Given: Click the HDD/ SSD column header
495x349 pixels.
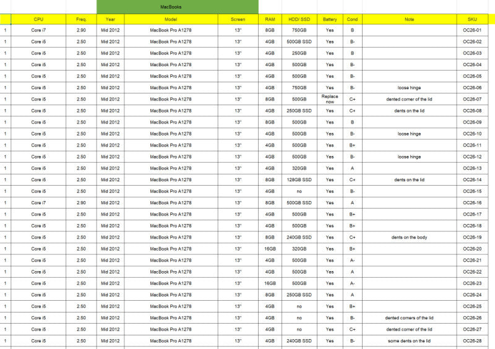Looking at the screenshot, I should click(x=299, y=19).
